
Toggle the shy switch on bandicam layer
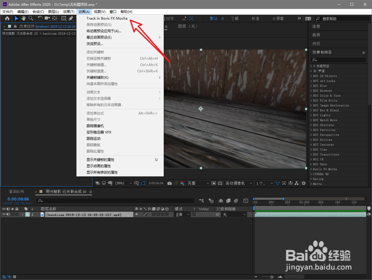pyautogui.click(x=137, y=214)
